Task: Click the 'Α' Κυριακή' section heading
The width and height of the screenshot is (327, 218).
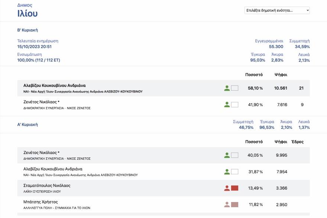Action: click(27, 125)
